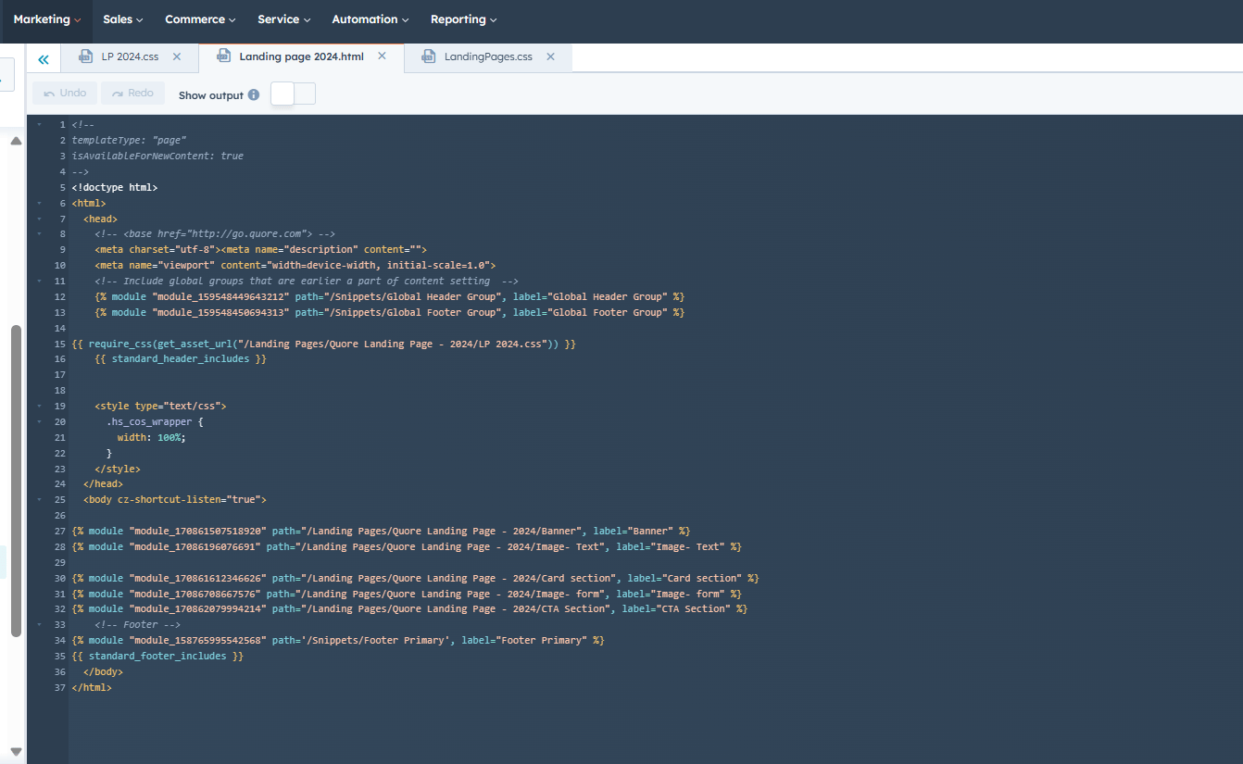Click line number 37 in the gutter
Image resolution: width=1243 pixels, height=764 pixels.
click(x=60, y=687)
